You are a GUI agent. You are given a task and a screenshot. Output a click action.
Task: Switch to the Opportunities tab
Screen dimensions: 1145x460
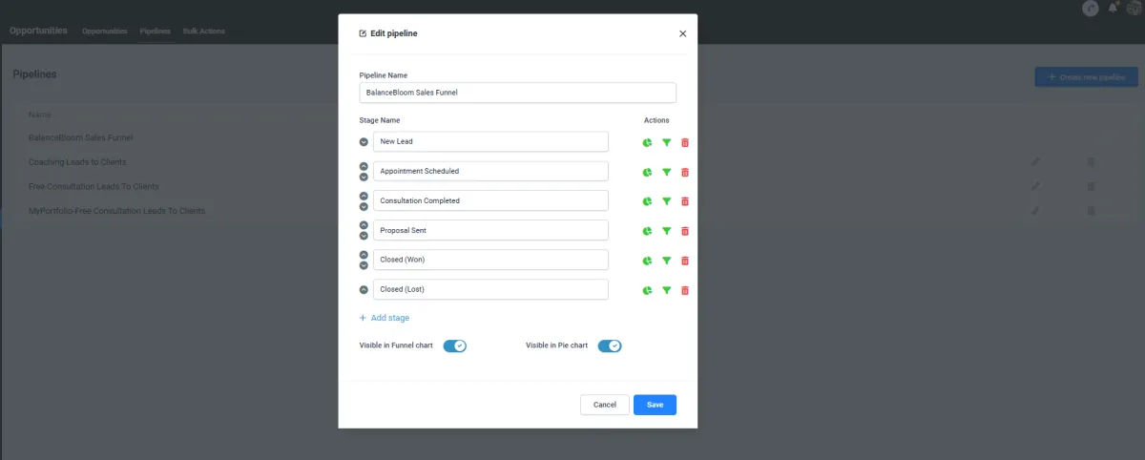click(x=104, y=31)
